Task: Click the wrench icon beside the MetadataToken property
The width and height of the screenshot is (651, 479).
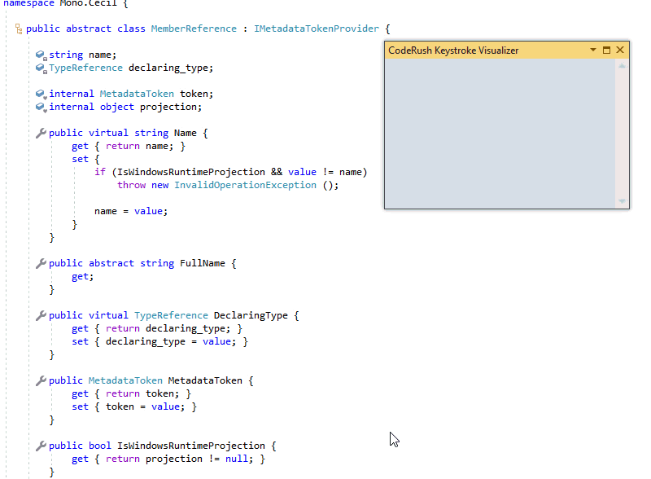Action: click(41, 381)
